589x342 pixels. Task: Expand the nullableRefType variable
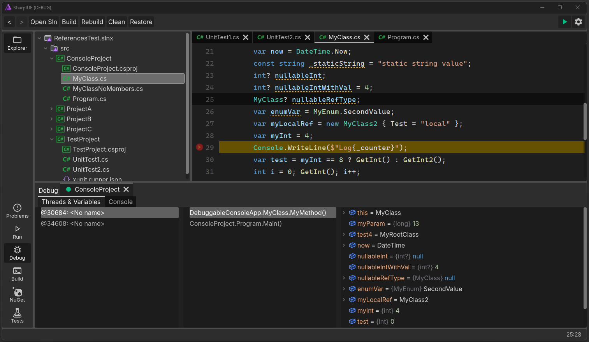(x=344, y=278)
